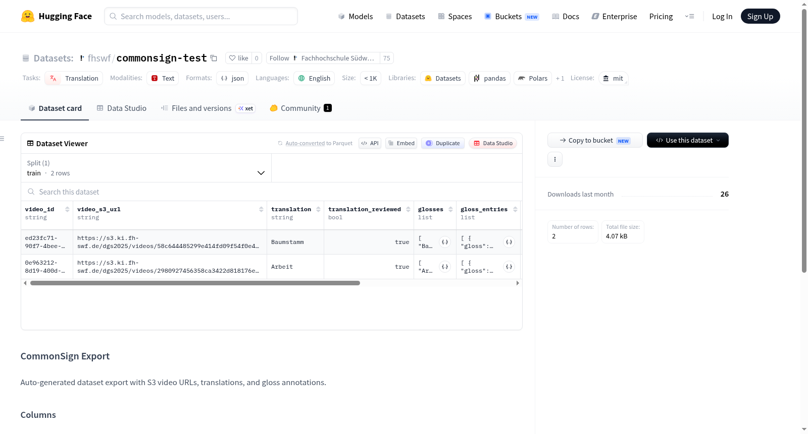This screenshot has height=434, width=808.
Task: Expand JSON for Baumstamm glosses cell
Action: pos(445,242)
